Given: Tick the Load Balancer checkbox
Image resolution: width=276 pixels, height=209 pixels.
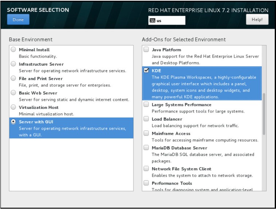Looking at the screenshot, I should click(146, 119).
